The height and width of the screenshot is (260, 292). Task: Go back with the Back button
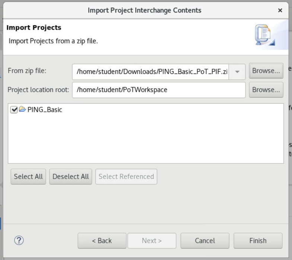(102, 241)
